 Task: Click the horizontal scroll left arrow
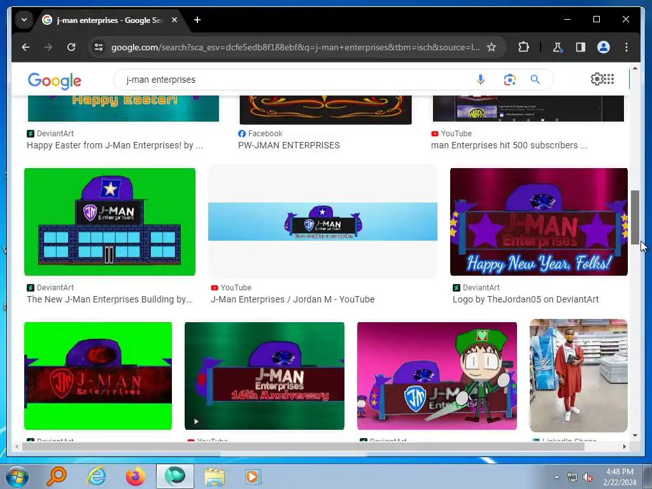pos(17,446)
